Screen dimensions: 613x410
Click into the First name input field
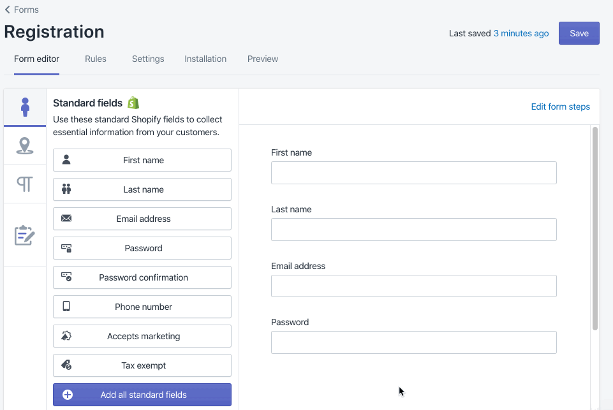413,173
